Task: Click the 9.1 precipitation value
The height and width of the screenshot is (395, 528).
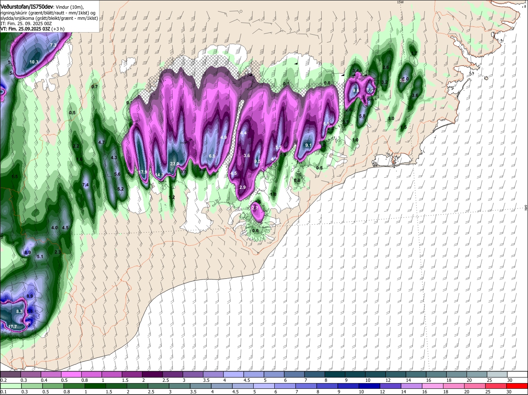Action: (x=308, y=145)
